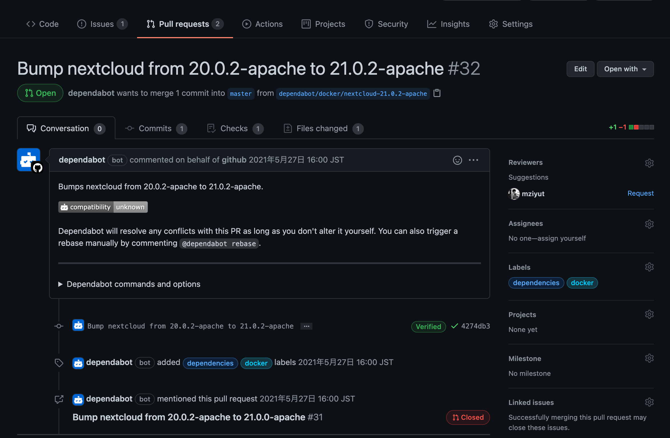Click the +1 −1 diffstat indicator
Viewport: 670px width, 438px height.
(x=631, y=127)
